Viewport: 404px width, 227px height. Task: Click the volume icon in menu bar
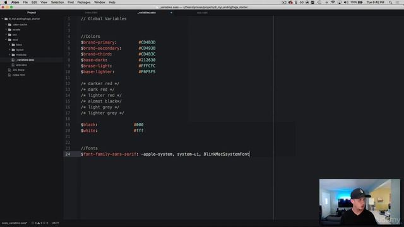coord(346,3)
